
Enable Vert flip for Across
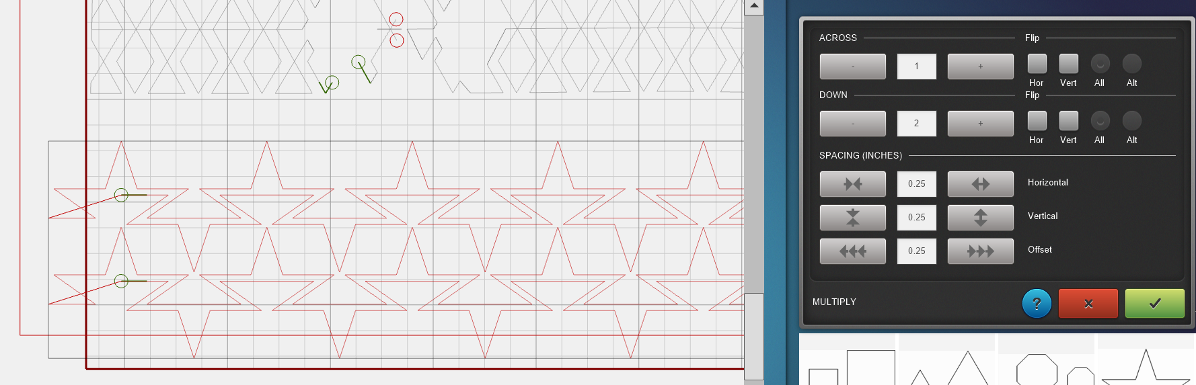point(1068,64)
